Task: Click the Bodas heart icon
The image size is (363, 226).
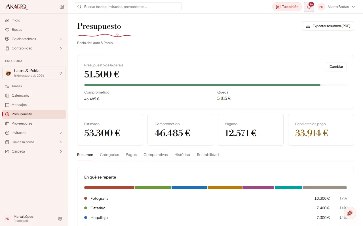Action: click(7, 30)
